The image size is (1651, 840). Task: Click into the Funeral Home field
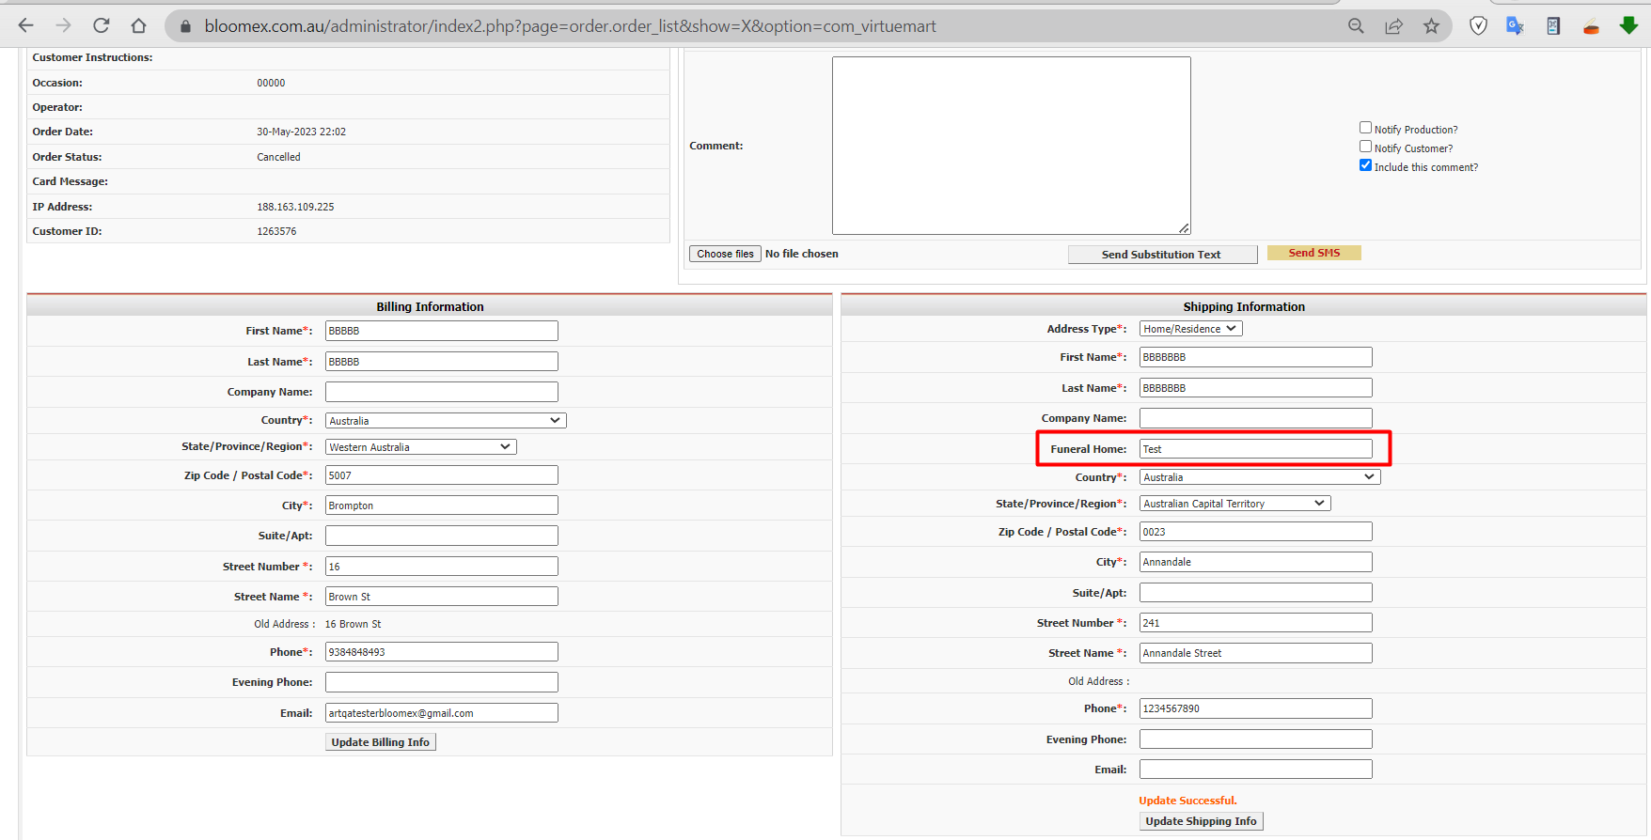[x=1255, y=449]
